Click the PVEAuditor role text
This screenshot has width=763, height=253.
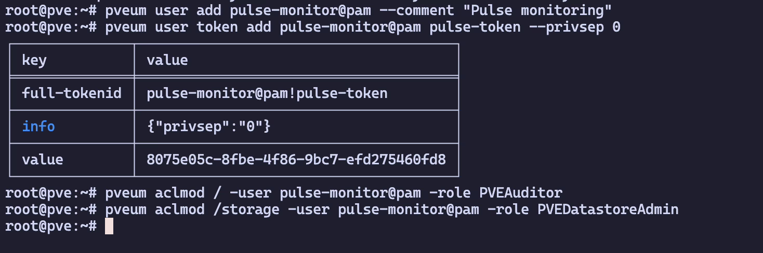point(521,193)
